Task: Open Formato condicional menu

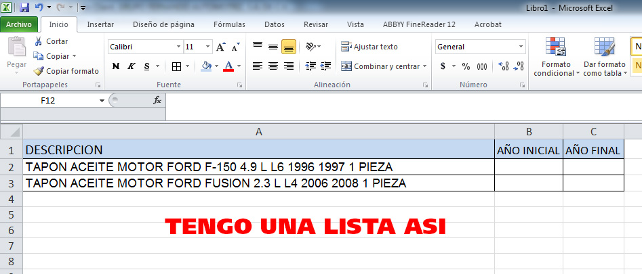Action: [x=556, y=58]
